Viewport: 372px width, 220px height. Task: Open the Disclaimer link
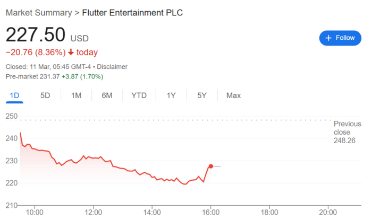pyautogui.click(x=113, y=67)
